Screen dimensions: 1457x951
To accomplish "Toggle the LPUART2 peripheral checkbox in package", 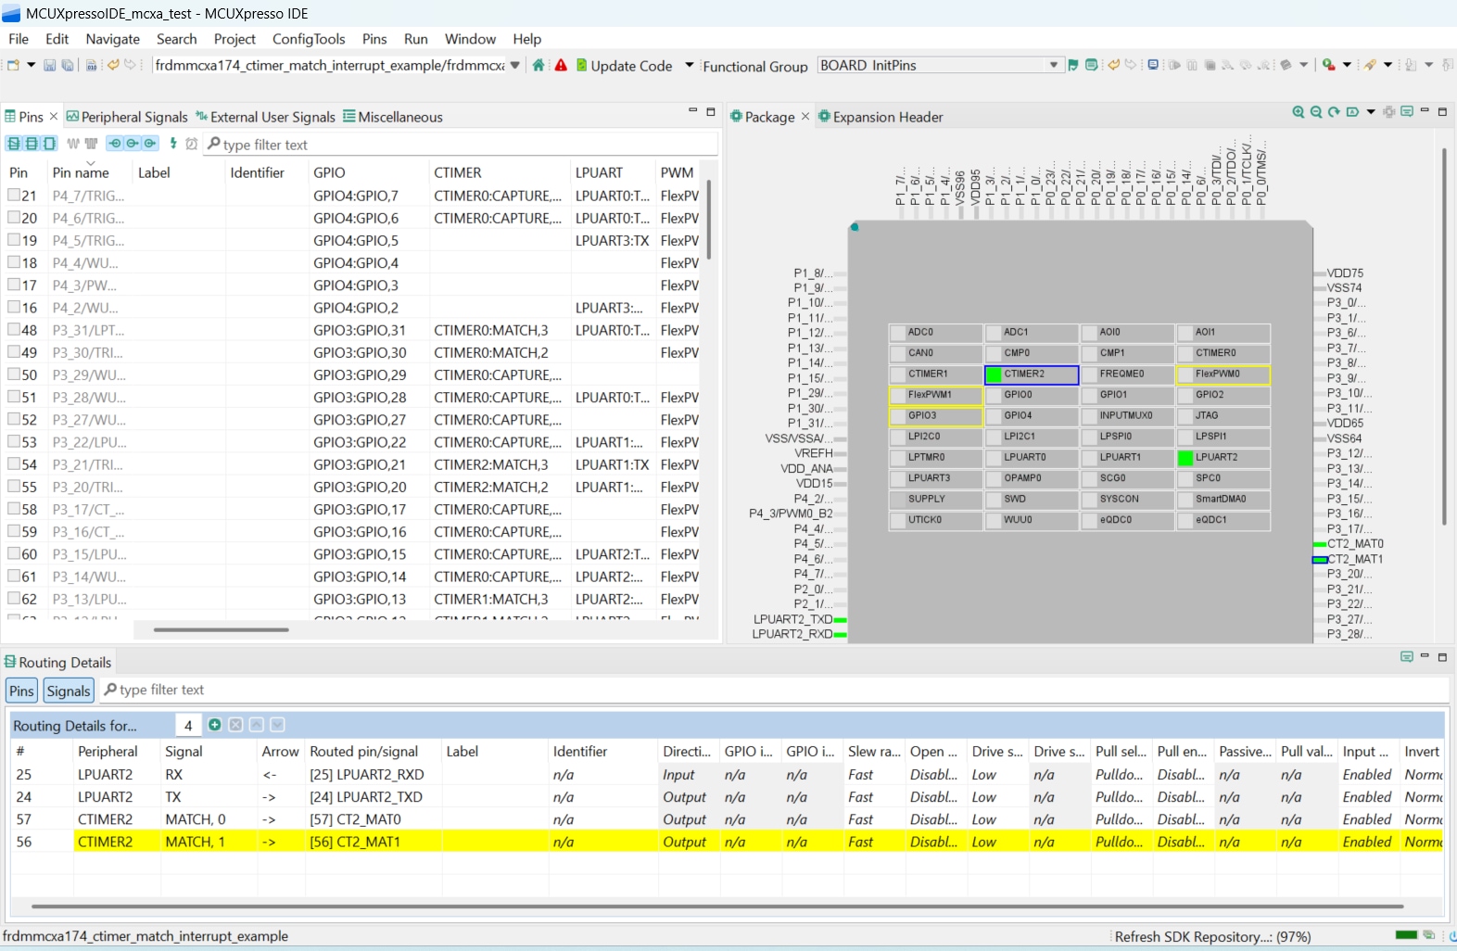I will point(1185,458).
